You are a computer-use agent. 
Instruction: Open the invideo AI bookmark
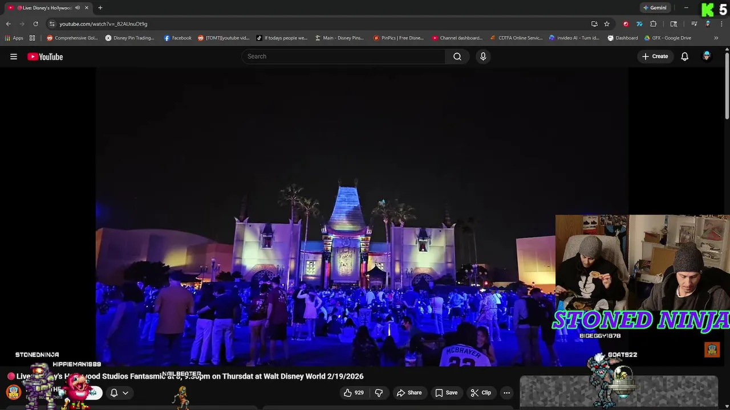point(574,38)
